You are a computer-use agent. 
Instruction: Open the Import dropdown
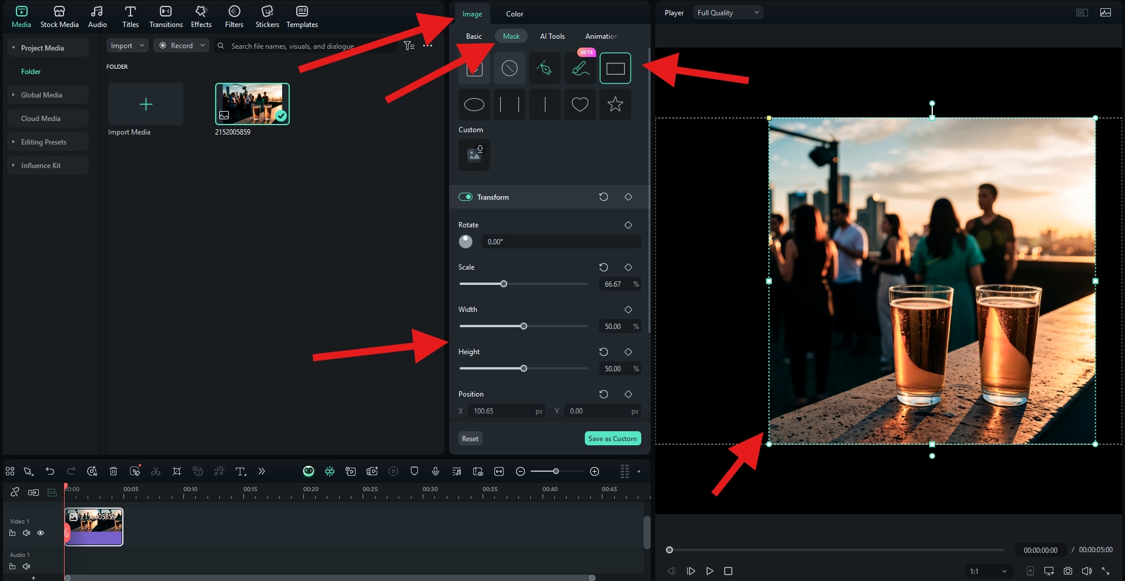coord(127,46)
